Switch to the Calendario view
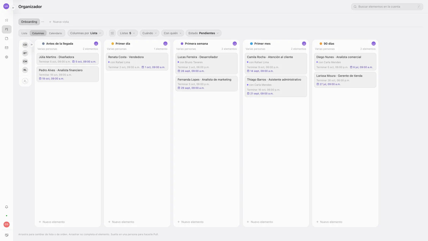Image resolution: width=428 pixels, height=241 pixels. 55,33
